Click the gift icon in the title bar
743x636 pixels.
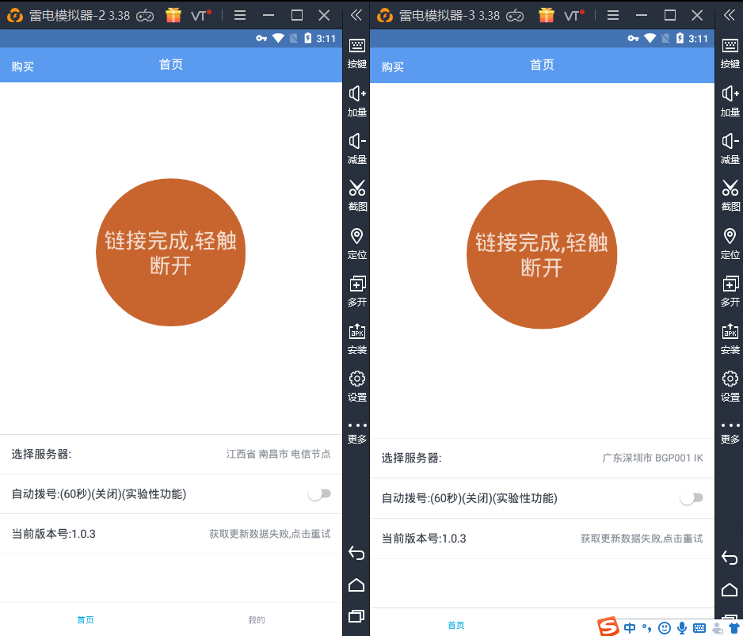(x=173, y=14)
